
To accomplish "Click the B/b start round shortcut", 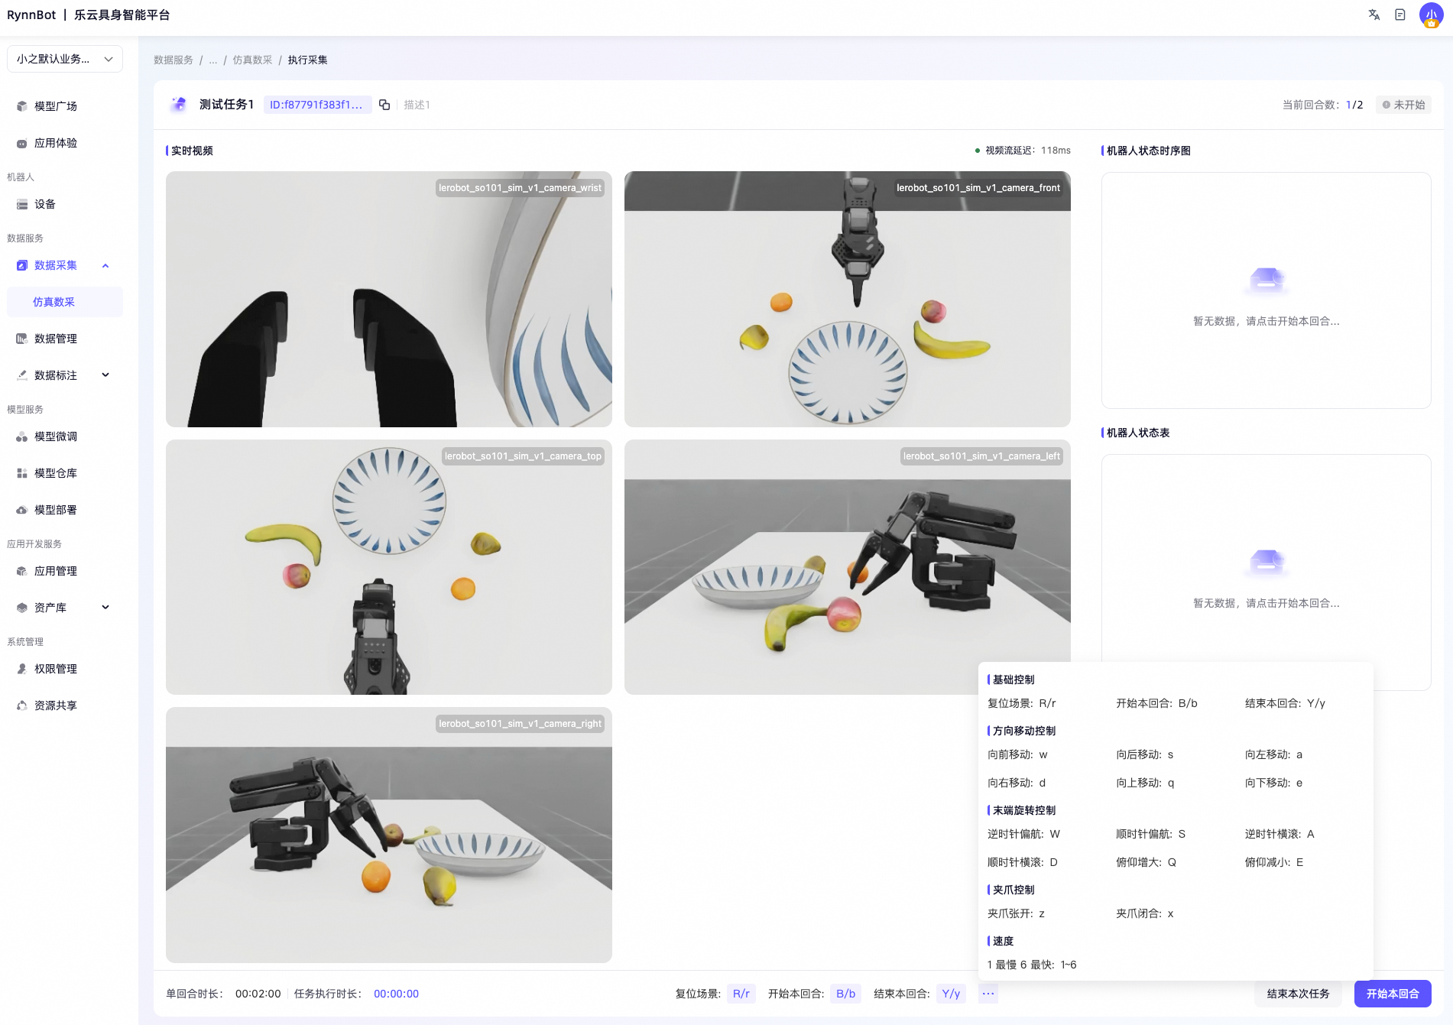I will click(845, 994).
